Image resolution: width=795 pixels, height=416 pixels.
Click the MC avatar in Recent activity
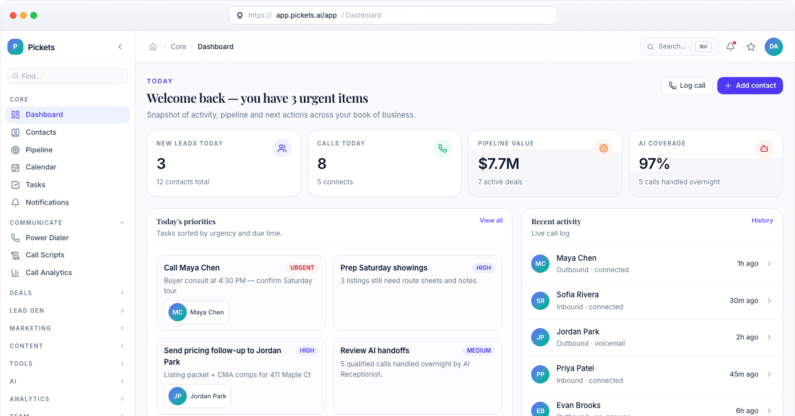pos(540,264)
